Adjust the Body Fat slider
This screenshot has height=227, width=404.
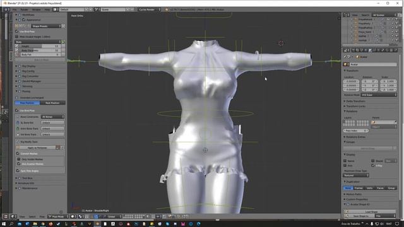[x=40, y=55]
